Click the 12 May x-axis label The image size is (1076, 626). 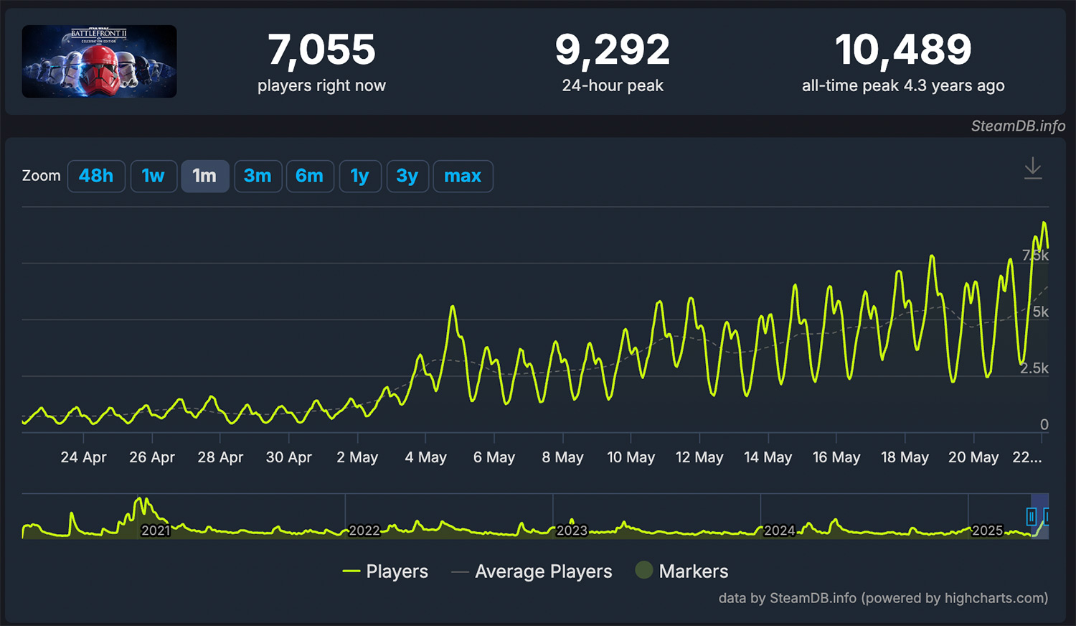point(699,457)
